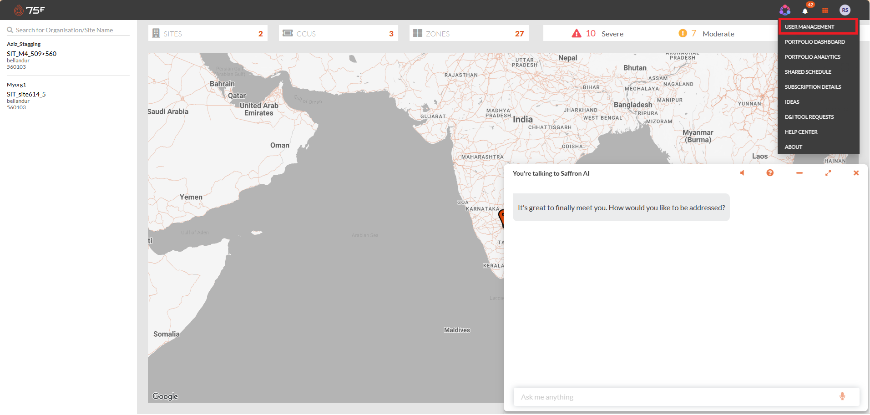Open Portfolio Dashboard
This screenshot has width=870, height=415.
(818, 42)
